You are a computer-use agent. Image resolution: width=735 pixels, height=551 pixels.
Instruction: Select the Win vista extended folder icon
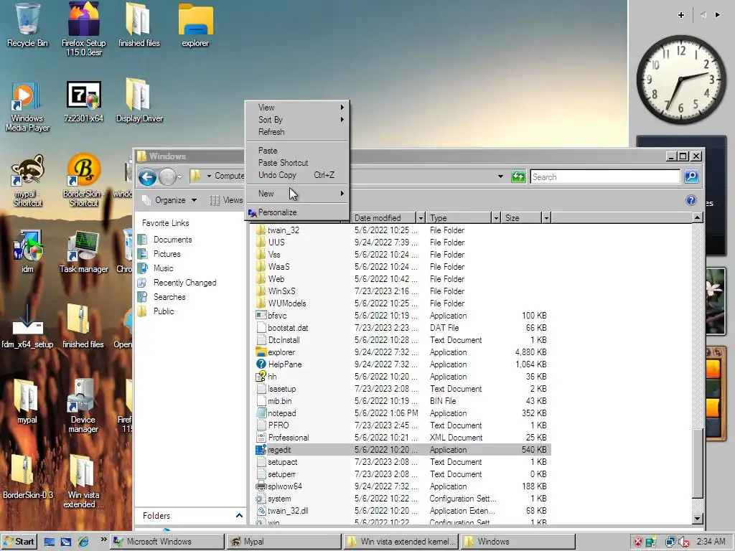coord(83,481)
